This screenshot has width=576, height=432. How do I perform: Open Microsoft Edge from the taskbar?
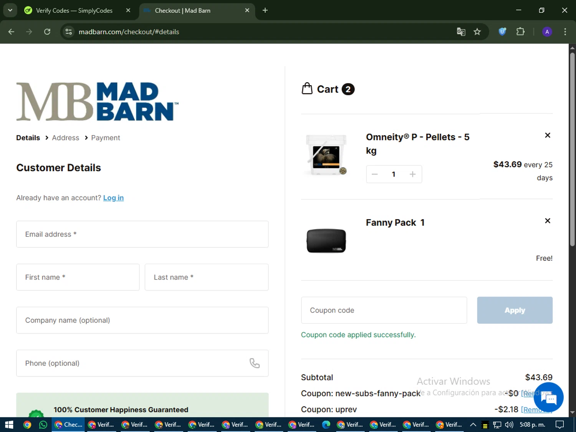coord(326,425)
